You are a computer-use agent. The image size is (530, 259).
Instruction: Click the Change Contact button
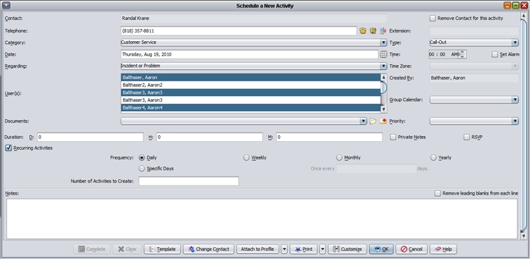208,249
